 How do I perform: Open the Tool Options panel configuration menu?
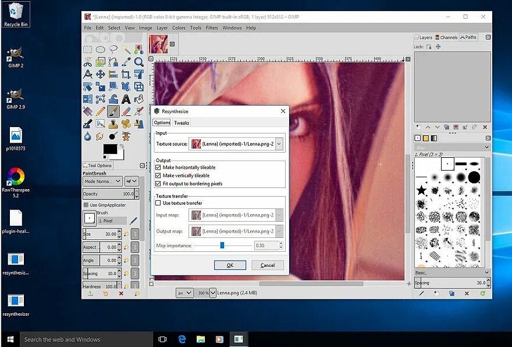[x=142, y=166]
